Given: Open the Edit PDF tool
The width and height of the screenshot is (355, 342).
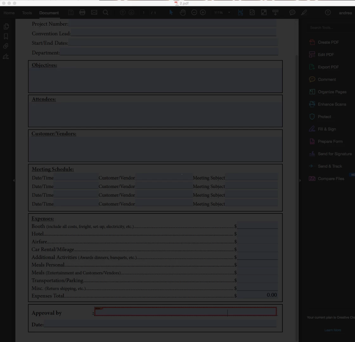Looking at the screenshot, I should (321, 55).
